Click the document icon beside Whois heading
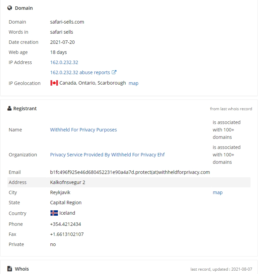Image resolution: width=265 pixels, height=274 pixels. tap(10, 269)
